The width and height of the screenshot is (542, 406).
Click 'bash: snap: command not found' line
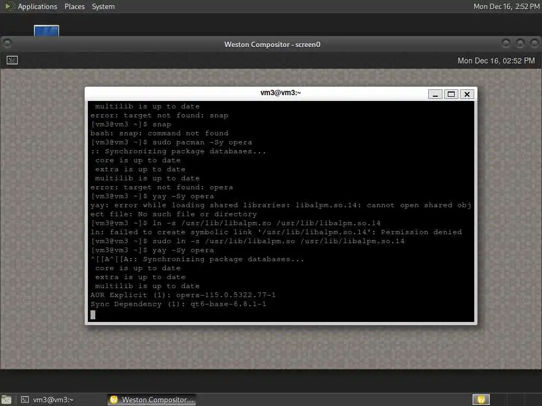pos(159,133)
